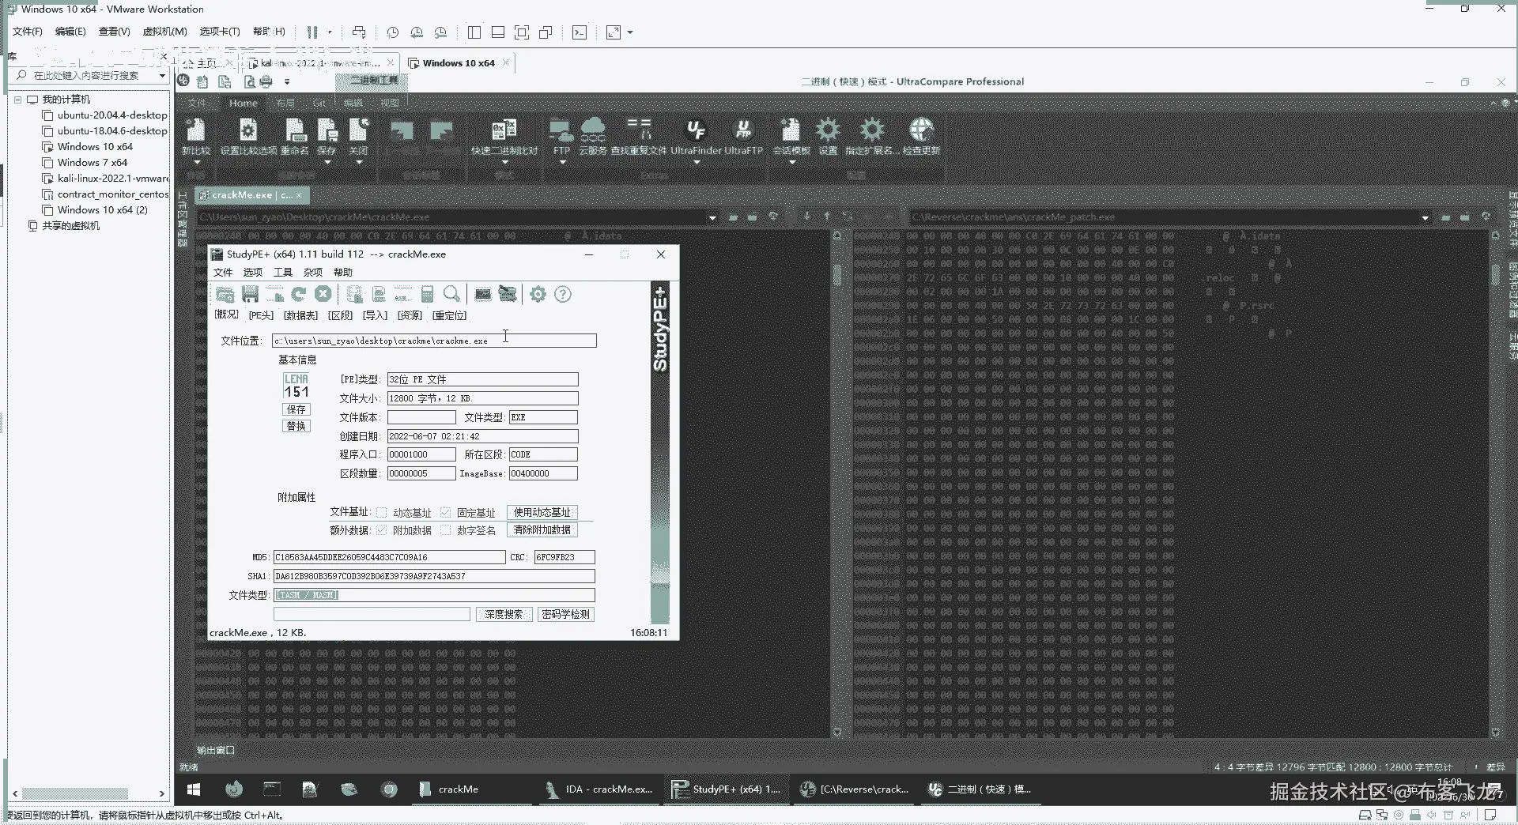The image size is (1518, 825).
Task: Open the calculator icon in StudyPE+ toolbar
Action: click(427, 295)
